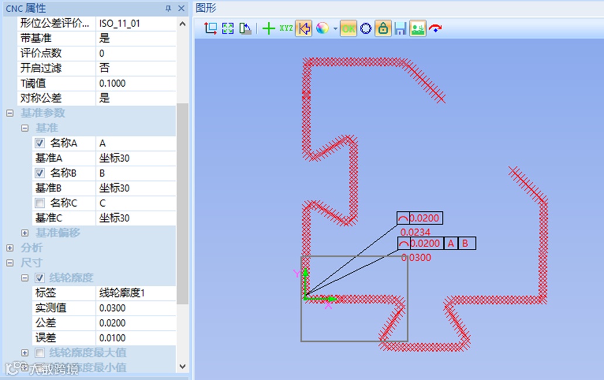
Task: Edit the 名称A value A
Action: pyautogui.click(x=136, y=143)
